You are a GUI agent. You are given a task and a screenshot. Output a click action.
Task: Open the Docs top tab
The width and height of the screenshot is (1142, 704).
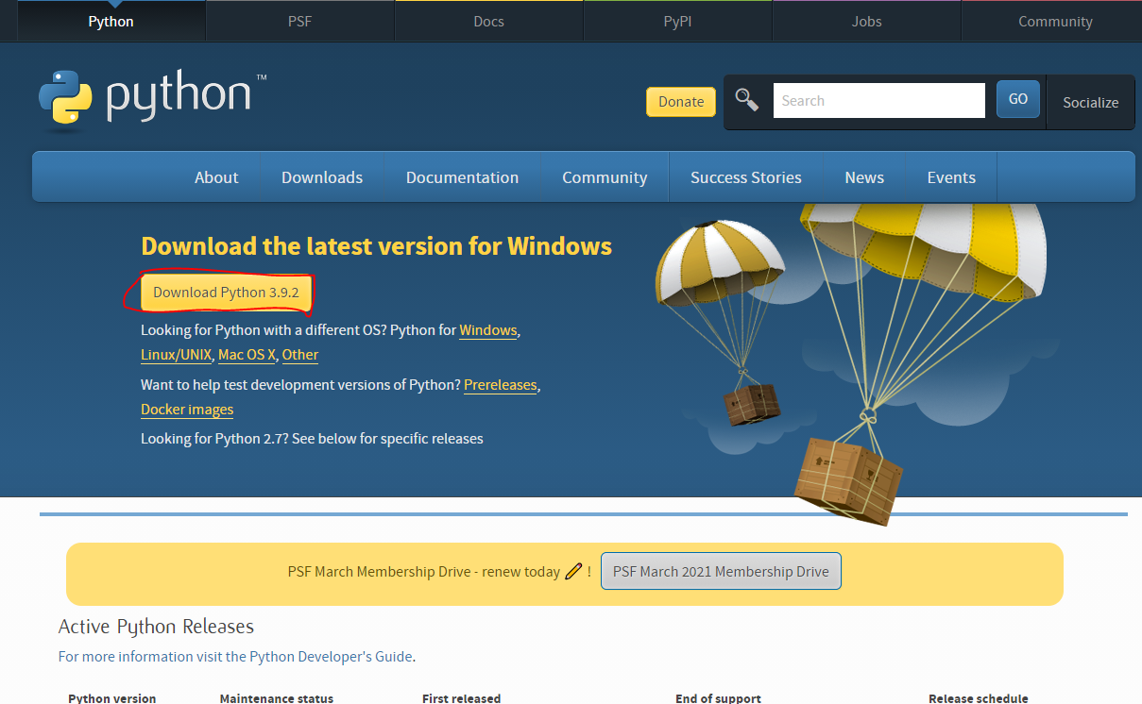[489, 21]
